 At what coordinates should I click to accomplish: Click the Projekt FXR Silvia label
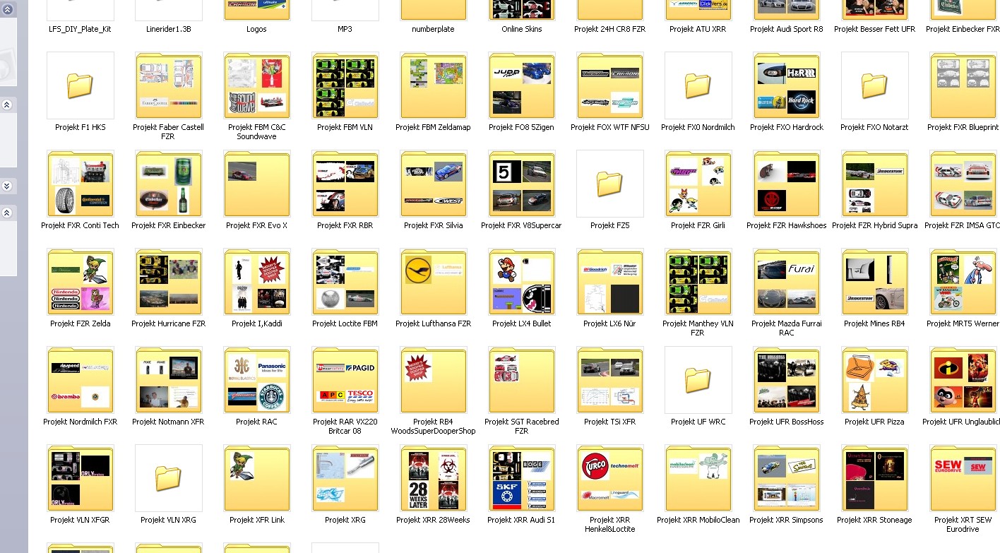pos(434,226)
